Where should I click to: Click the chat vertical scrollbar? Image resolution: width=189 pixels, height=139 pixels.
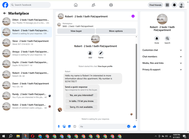pos(136,81)
